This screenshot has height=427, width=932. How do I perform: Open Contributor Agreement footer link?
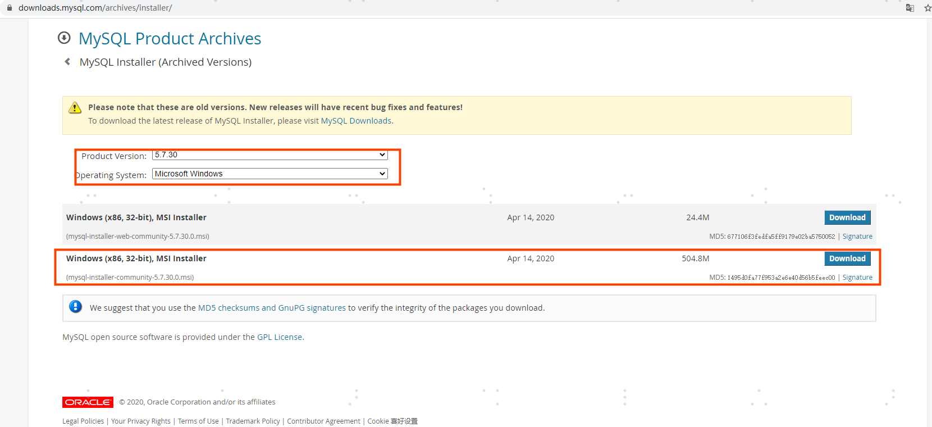(x=323, y=421)
